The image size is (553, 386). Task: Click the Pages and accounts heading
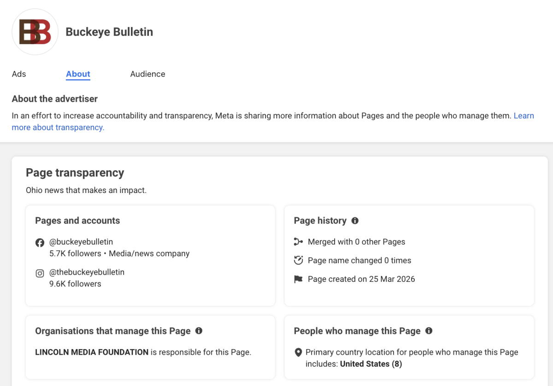click(x=77, y=221)
